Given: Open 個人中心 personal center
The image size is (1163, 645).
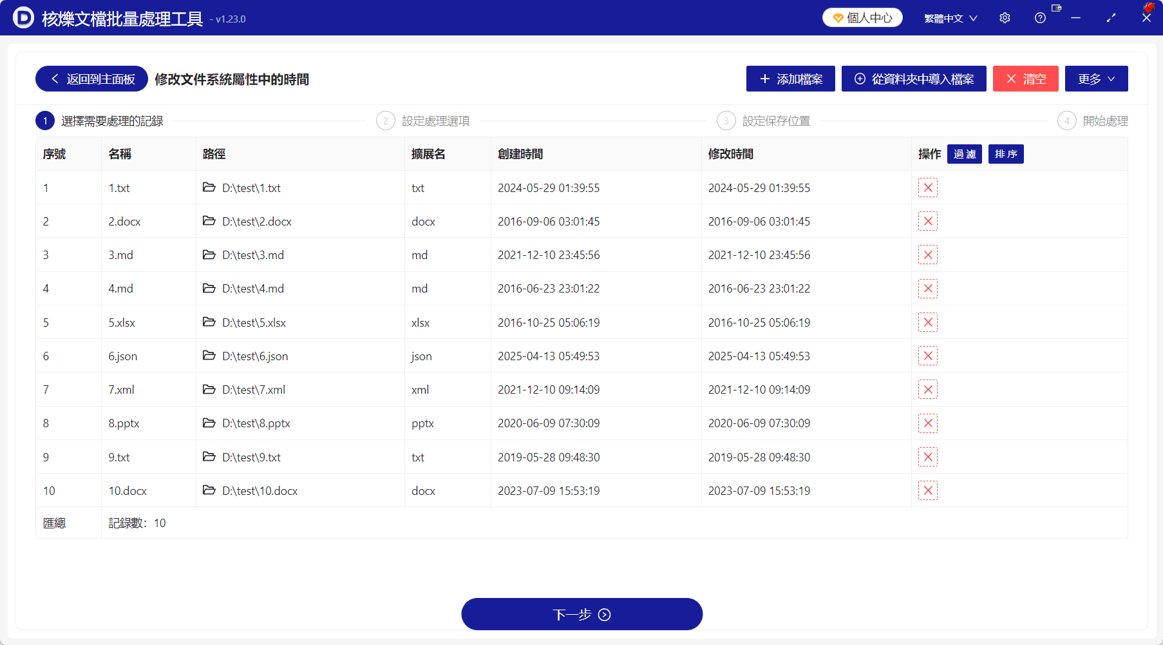Looking at the screenshot, I should [x=862, y=17].
